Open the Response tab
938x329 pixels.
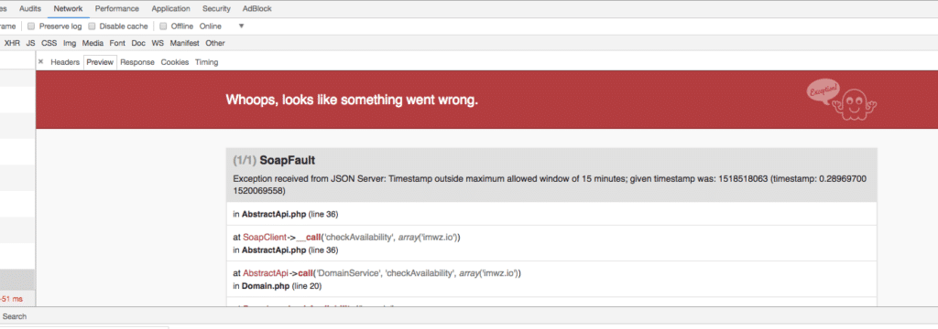[137, 62]
